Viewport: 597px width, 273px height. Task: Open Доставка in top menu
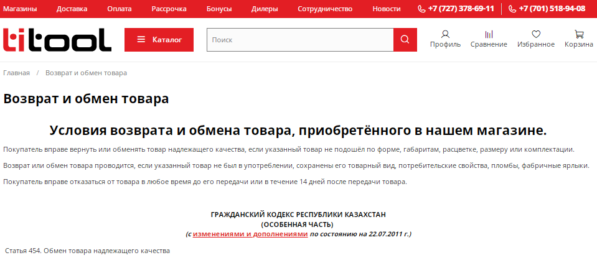click(x=72, y=9)
